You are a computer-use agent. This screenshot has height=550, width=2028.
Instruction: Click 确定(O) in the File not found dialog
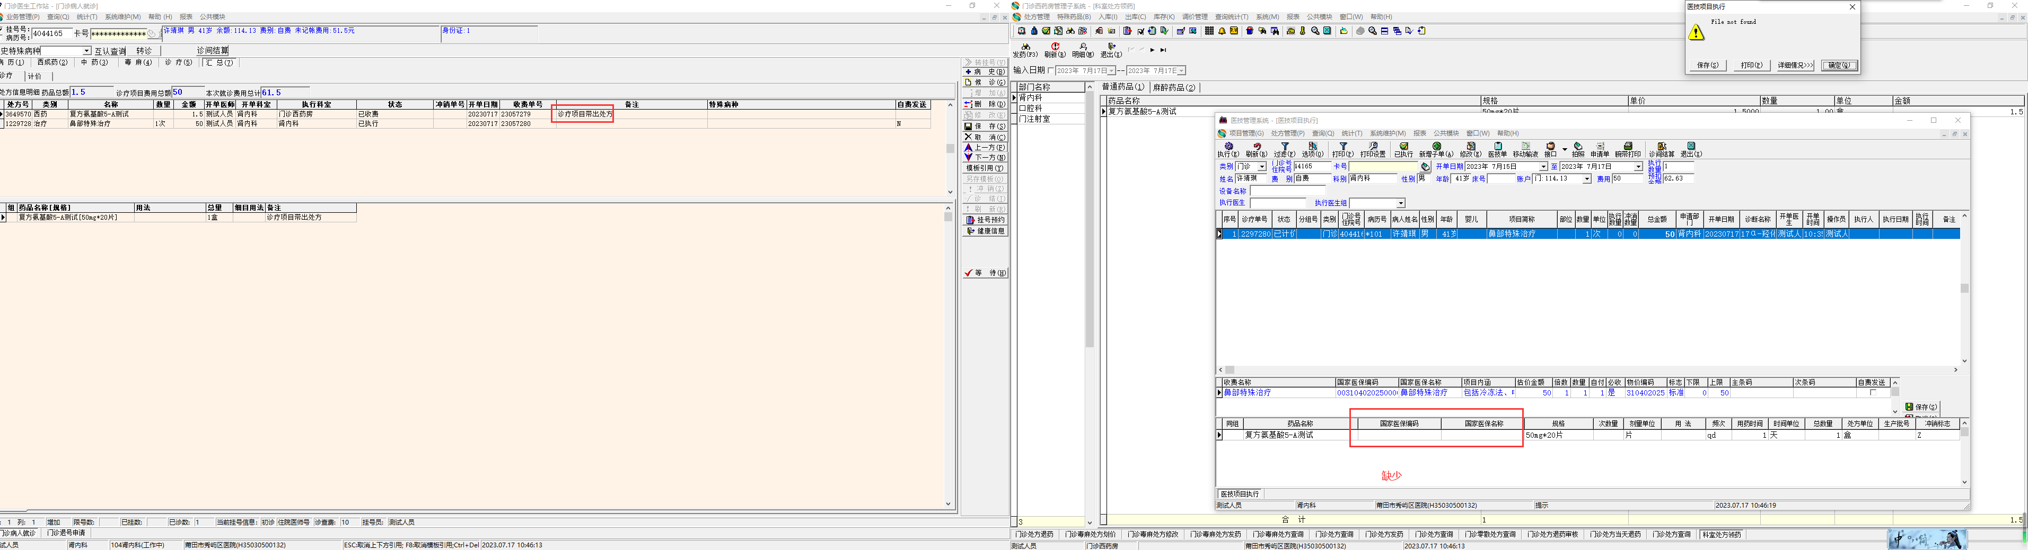point(1840,65)
